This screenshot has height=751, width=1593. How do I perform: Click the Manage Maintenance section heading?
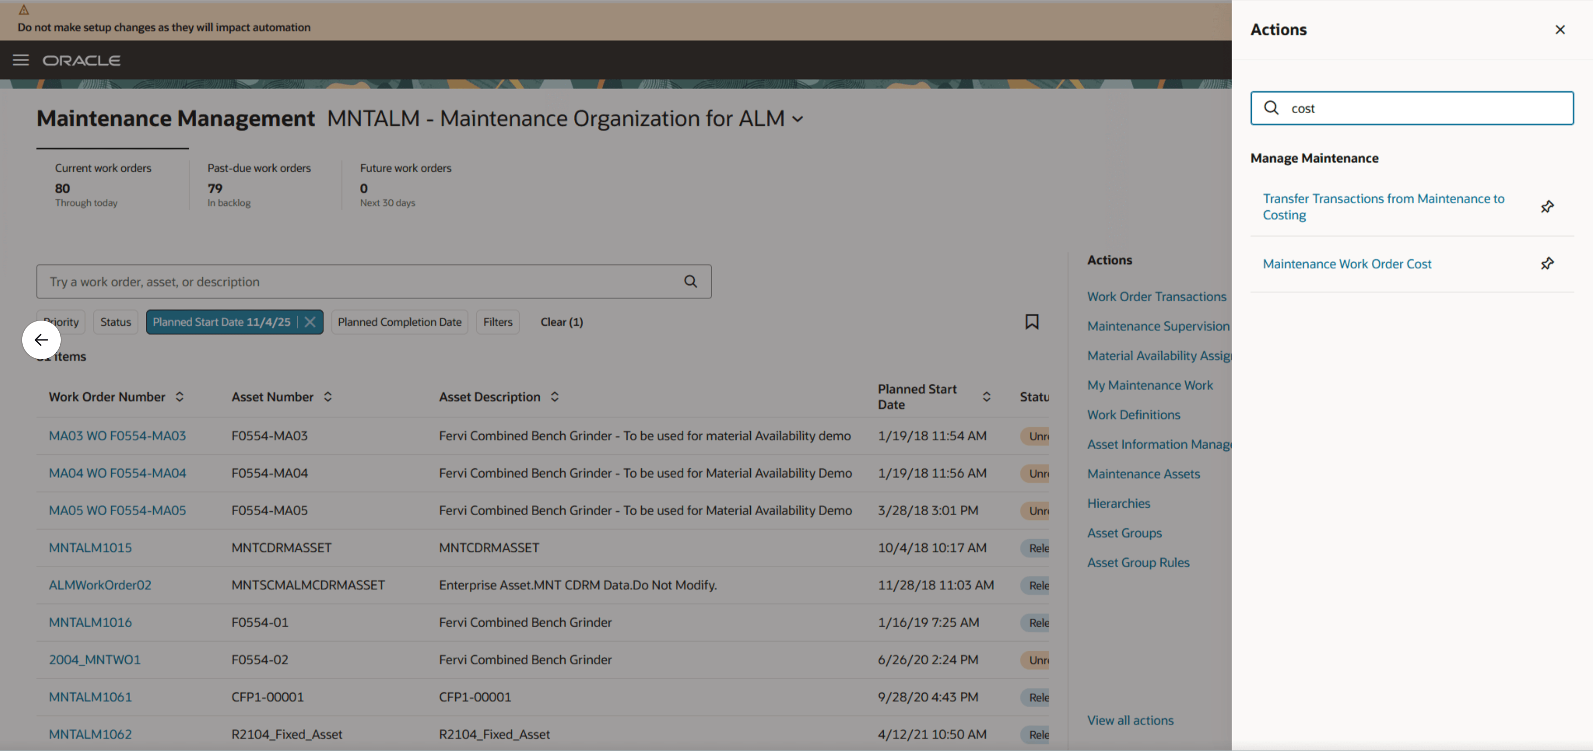(1314, 158)
